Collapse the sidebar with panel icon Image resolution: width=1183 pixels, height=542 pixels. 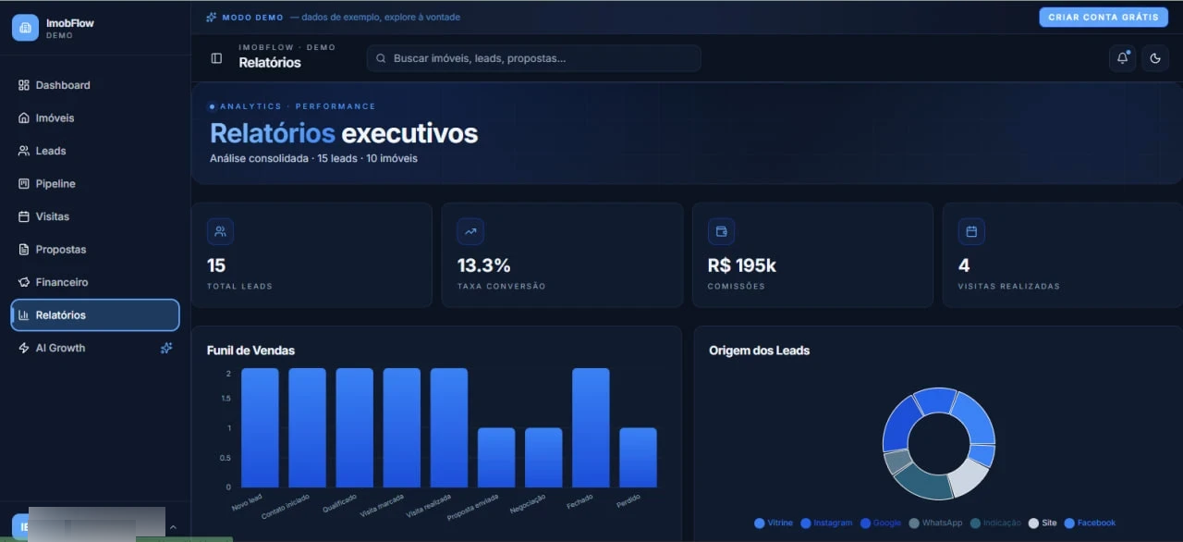(216, 58)
